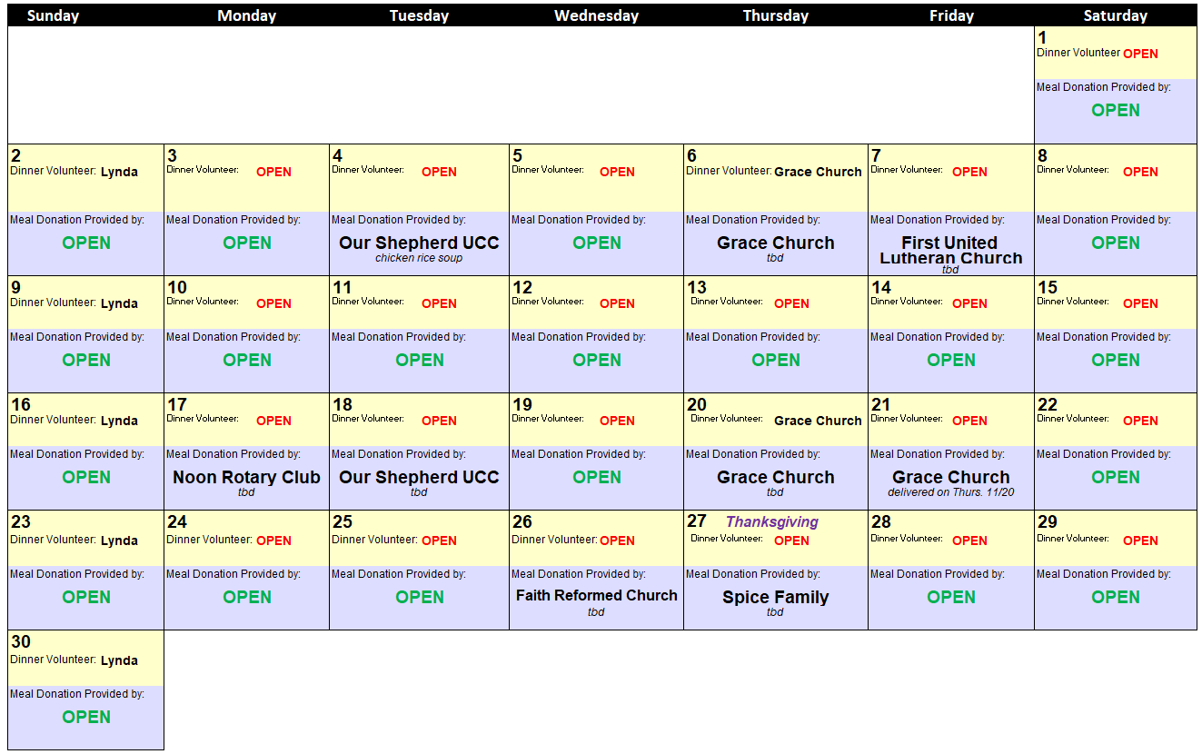Click the purple "Thanksgiving" label
The width and height of the screenshot is (1202, 754).
click(x=771, y=521)
